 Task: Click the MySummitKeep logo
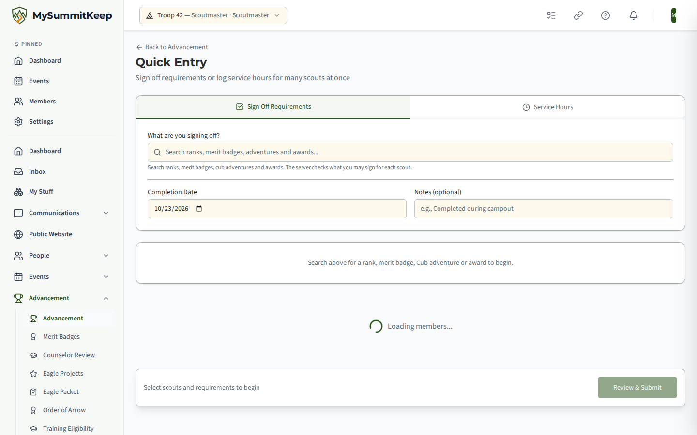pyautogui.click(x=62, y=15)
